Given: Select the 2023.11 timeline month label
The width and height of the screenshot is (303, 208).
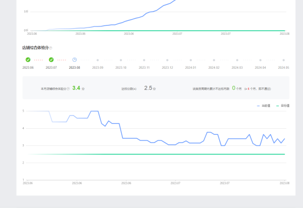Looking at the screenshot, I should click(x=144, y=68).
